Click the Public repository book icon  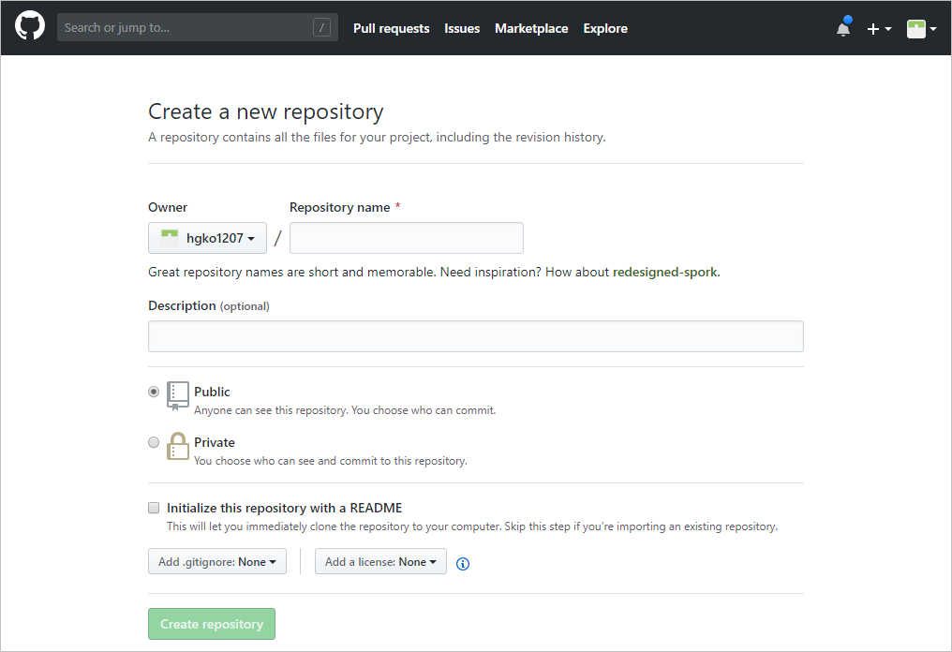177,396
